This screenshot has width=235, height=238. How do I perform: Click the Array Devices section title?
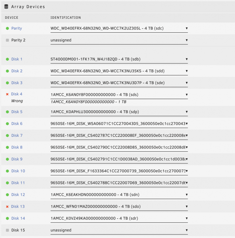click(28, 7)
